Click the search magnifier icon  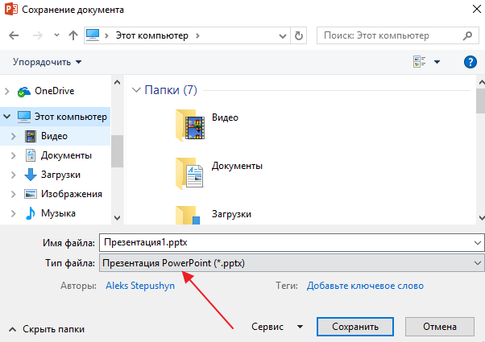tap(467, 35)
